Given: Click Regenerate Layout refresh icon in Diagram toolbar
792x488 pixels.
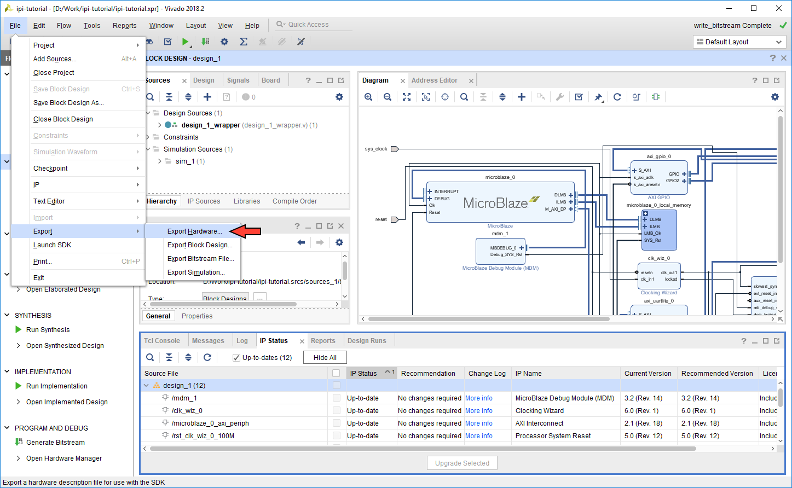Looking at the screenshot, I should click(x=617, y=97).
